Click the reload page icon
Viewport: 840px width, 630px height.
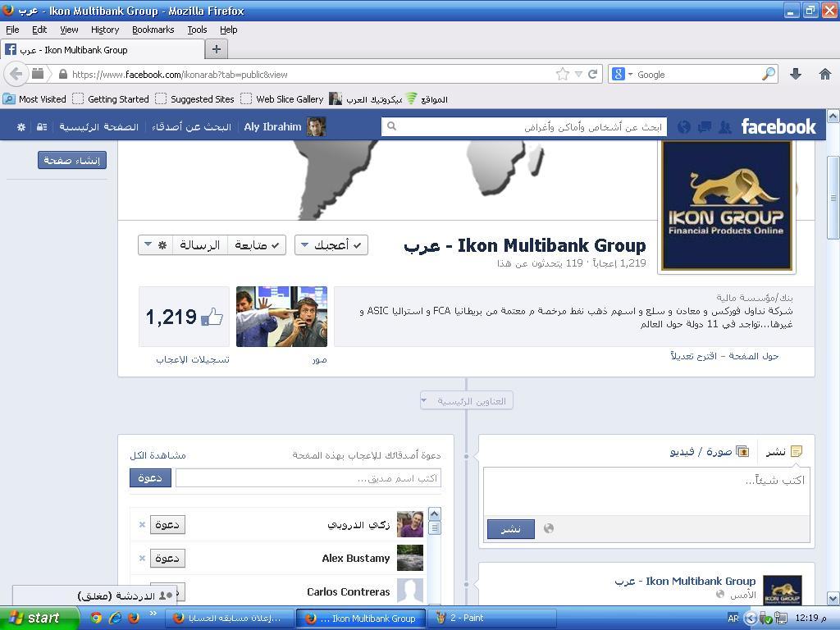tap(592, 74)
